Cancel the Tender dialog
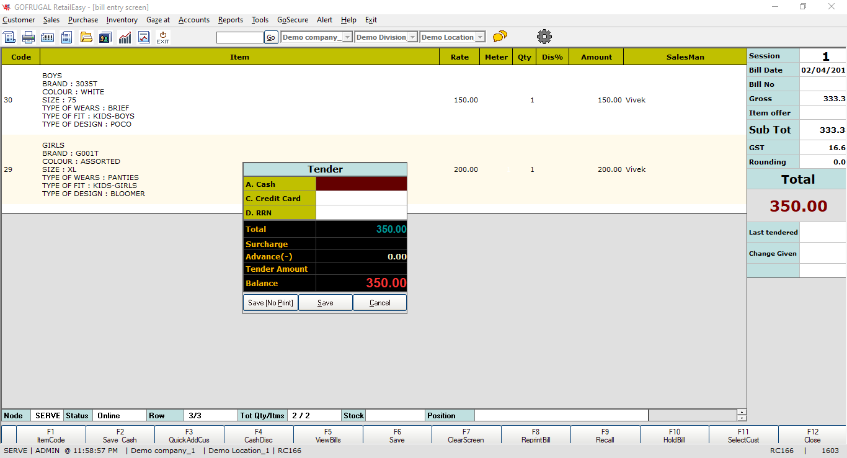This screenshot has width=847, height=458. point(380,303)
